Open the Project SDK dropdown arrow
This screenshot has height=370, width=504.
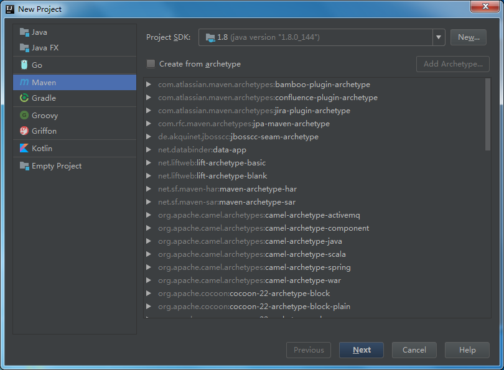(439, 37)
